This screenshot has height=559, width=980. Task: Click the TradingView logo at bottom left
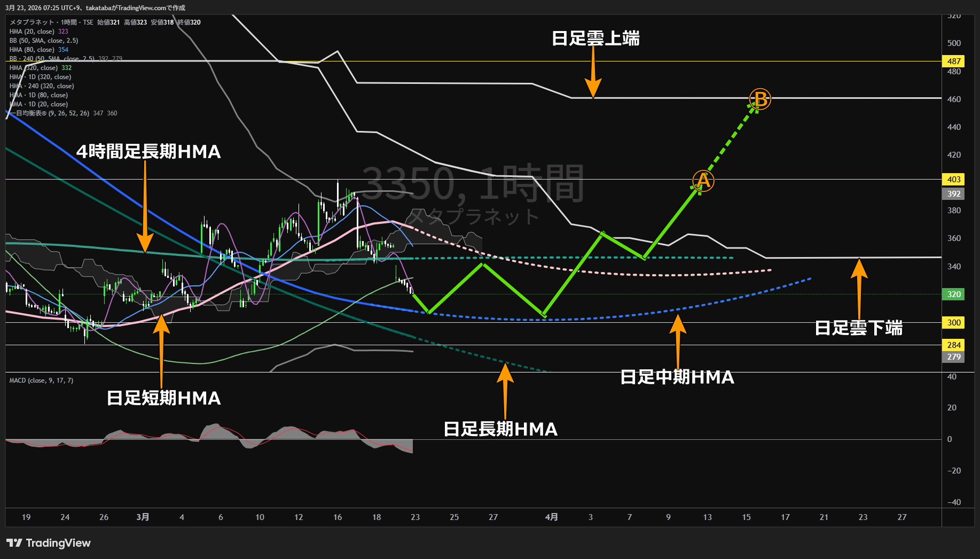(x=49, y=543)
